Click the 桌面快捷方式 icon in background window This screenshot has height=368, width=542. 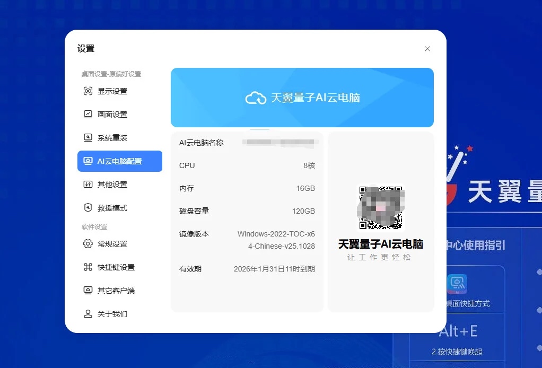[x=457, y=284]
